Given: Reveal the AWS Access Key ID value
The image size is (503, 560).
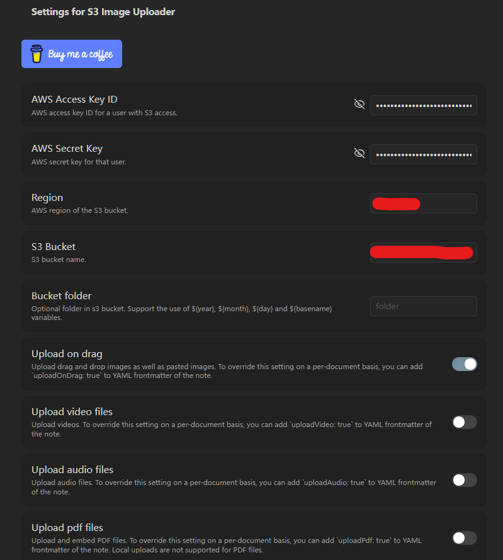Looking at the screenshot, I should pos(359,104).
